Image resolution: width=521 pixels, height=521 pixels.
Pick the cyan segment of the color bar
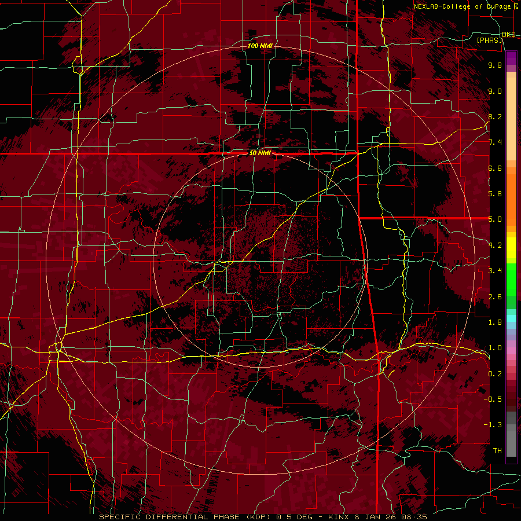[511, 318]
